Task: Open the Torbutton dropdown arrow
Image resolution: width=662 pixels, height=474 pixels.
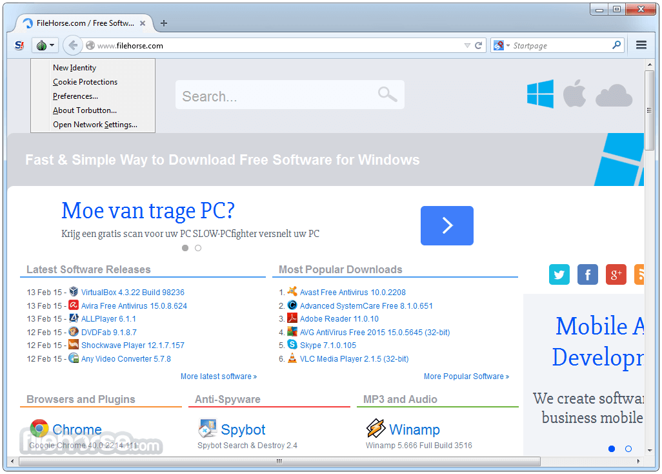Action: [x=52, y=45]
